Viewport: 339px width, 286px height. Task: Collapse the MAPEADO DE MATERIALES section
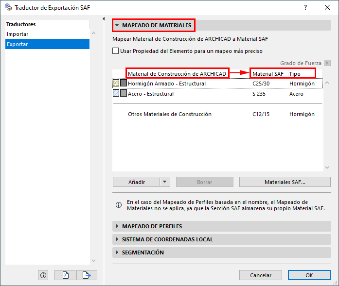coord(117,25)
